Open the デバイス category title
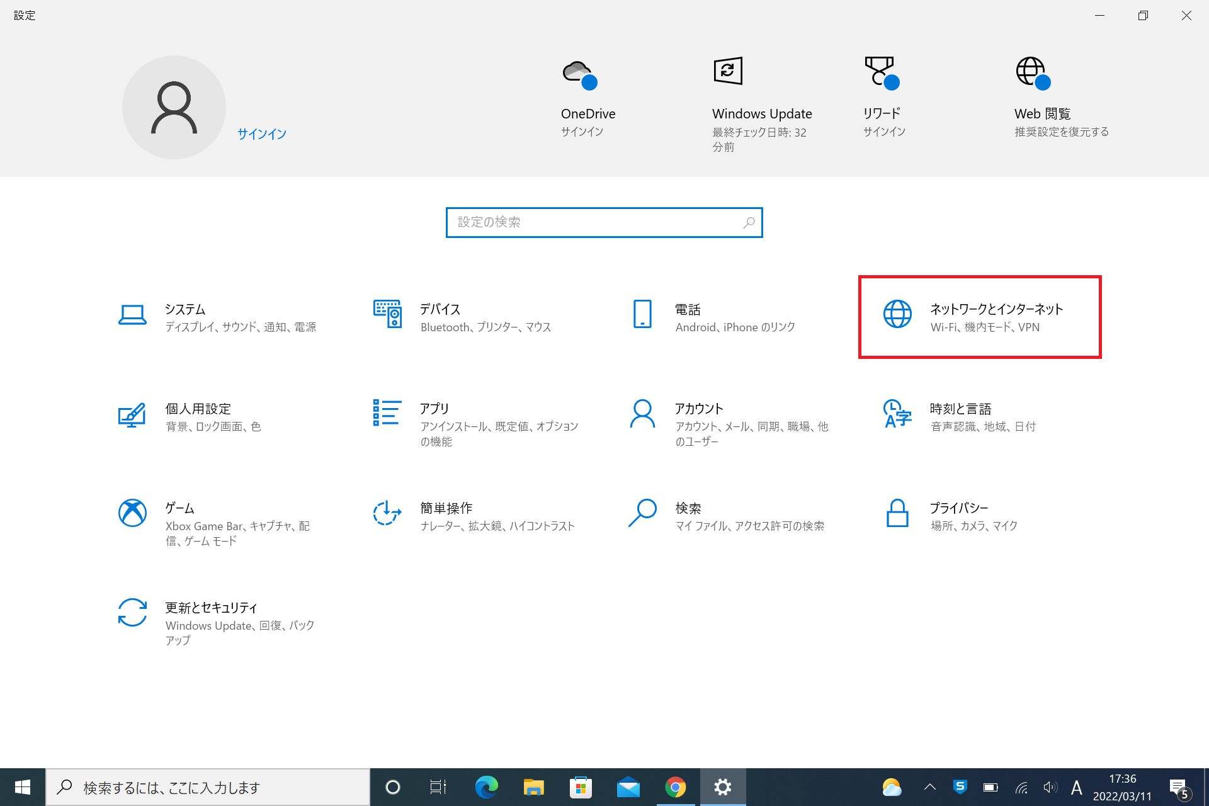 (x=440, y=309)
